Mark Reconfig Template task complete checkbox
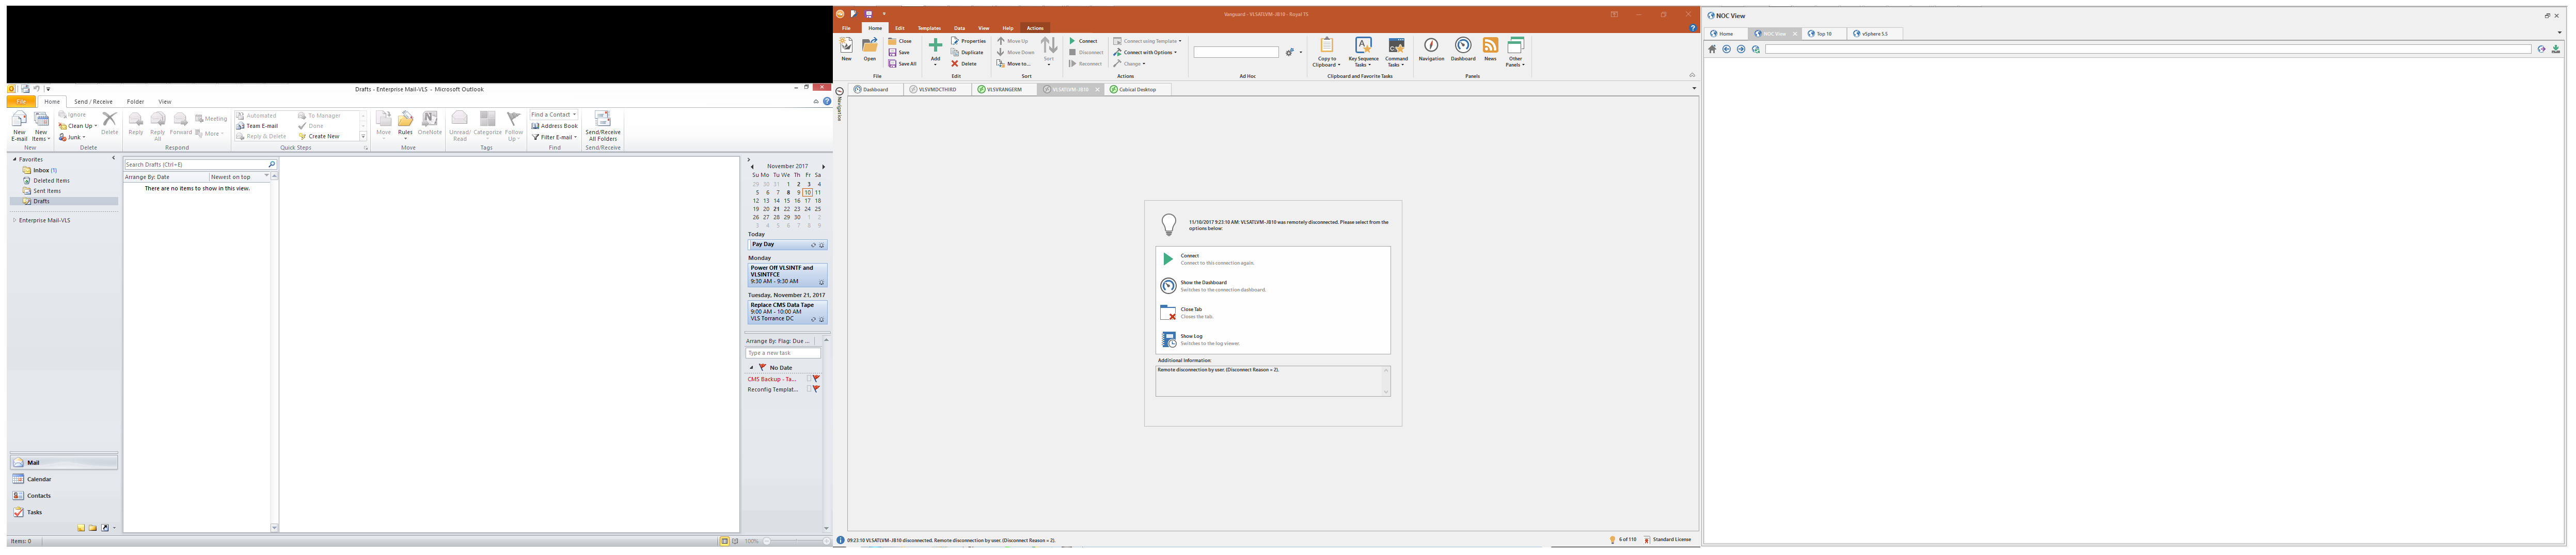 point(809,389)
